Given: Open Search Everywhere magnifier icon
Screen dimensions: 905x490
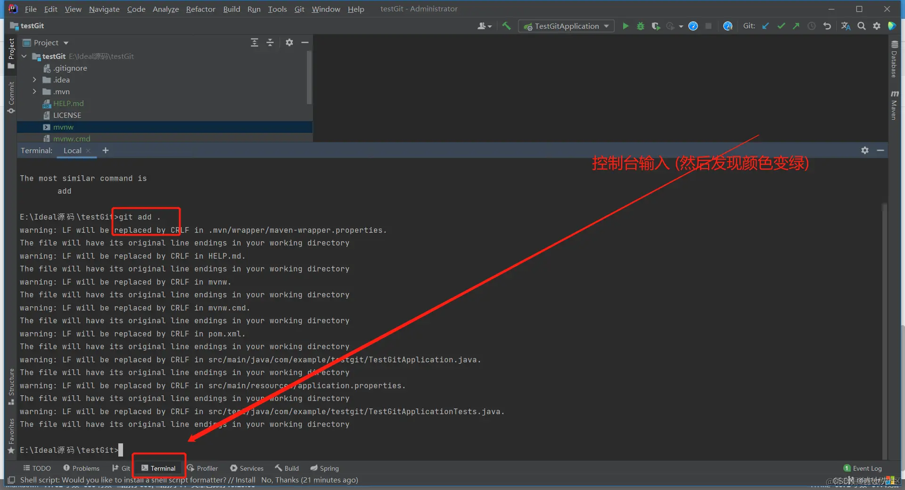Looking at the screenshot, I should [x=861, y=26].
